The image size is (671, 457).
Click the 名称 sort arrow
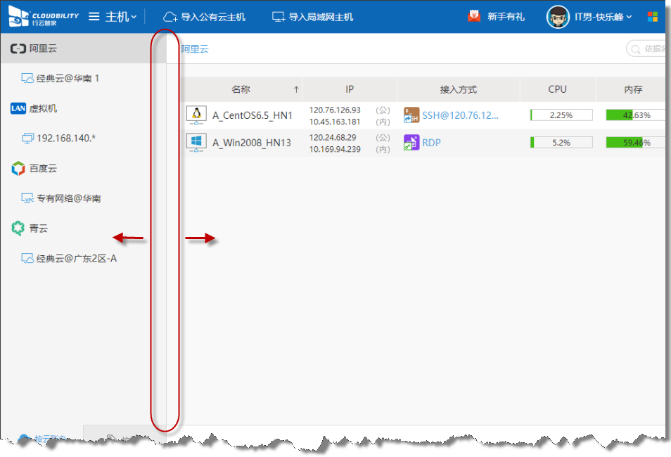point(296,89)
